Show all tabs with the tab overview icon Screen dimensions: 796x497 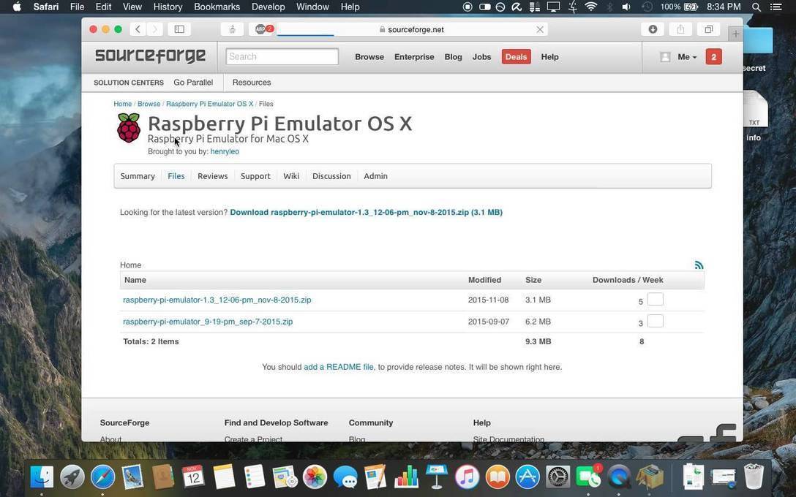(707, 29)
